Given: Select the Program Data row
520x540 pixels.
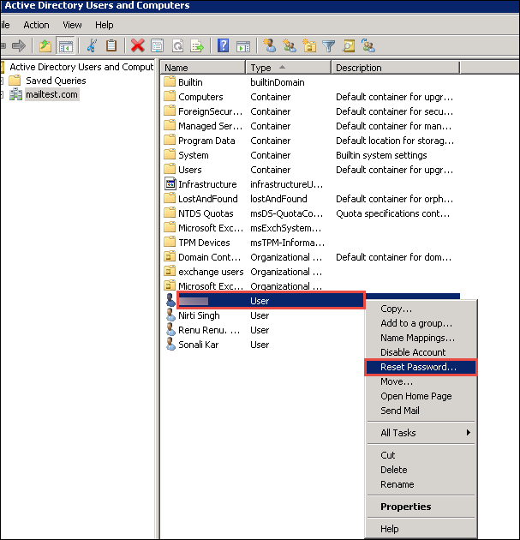Looking at the screenshot, I should (x=310, y=141).
